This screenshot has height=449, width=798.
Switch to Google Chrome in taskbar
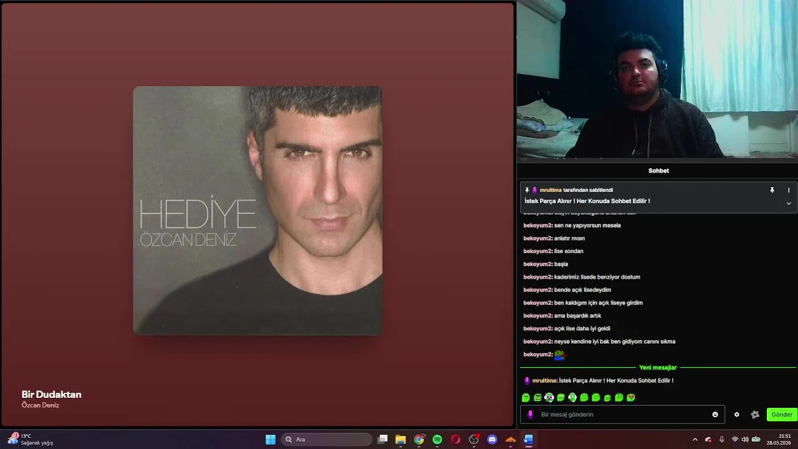pos(419,440)
